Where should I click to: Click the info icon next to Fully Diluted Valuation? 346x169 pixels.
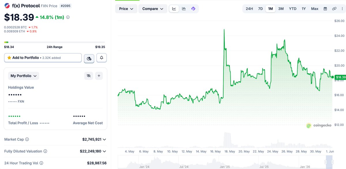point(45,151)
